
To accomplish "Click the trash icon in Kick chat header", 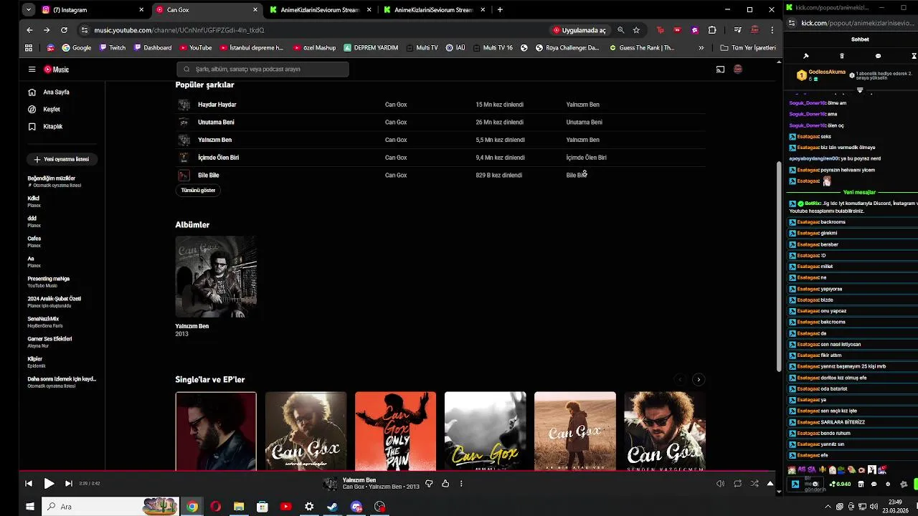I will (x=842, y=56).
